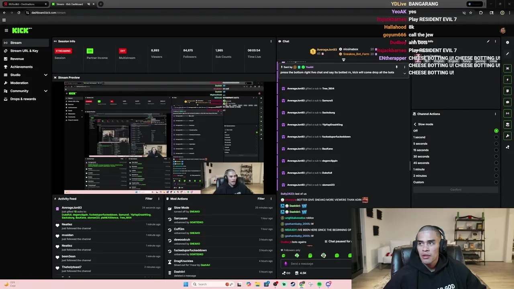
Task: Expand the Community sidebar section
Action: [x=25, y=91]
